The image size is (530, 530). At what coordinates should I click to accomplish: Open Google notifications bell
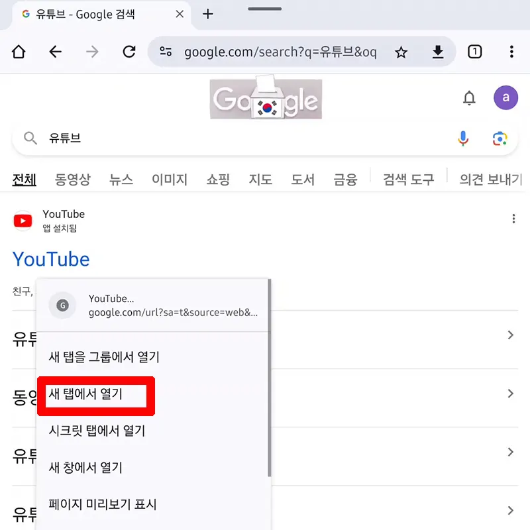pos(469,98)
